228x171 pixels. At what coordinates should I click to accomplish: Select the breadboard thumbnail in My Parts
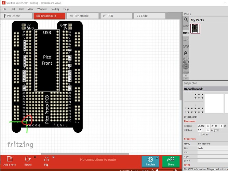tap(195, 29)
